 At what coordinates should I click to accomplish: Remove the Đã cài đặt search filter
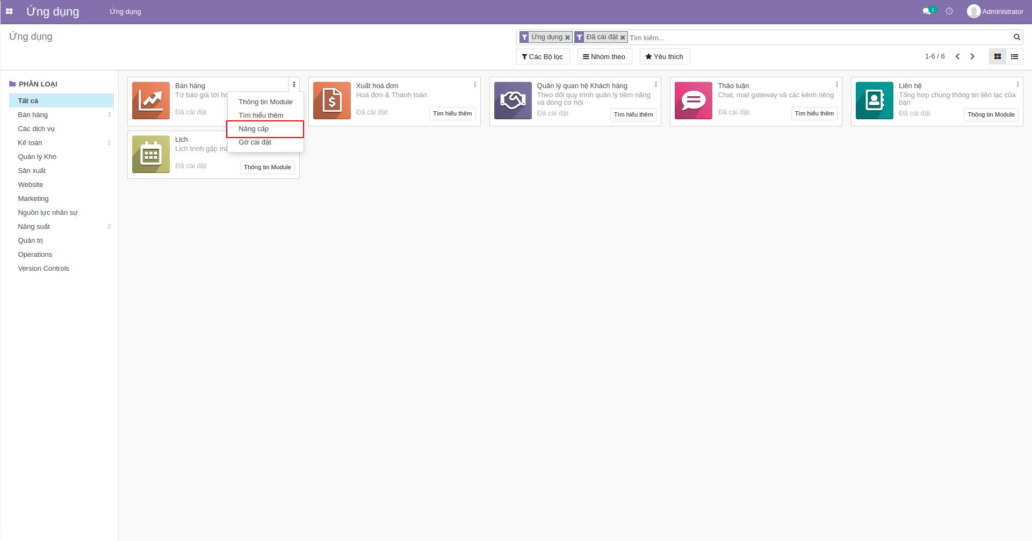pyautogui.click(x=623, y=37)
